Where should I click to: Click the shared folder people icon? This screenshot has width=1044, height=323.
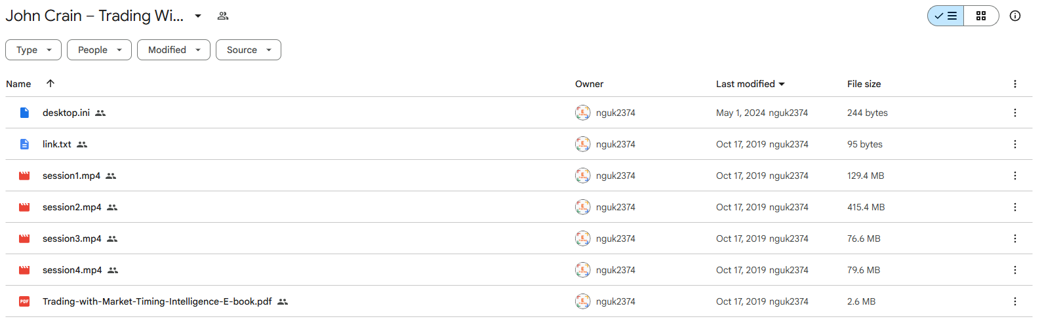pos(223,16)
